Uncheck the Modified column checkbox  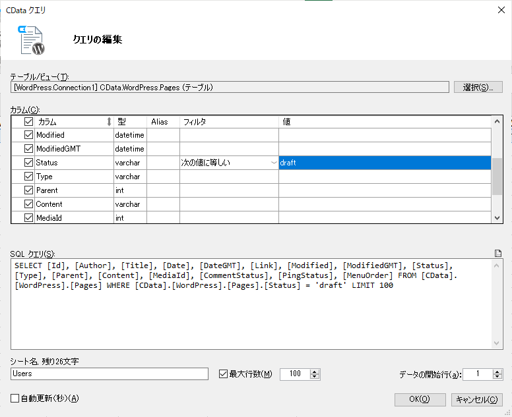pos(29,134)
